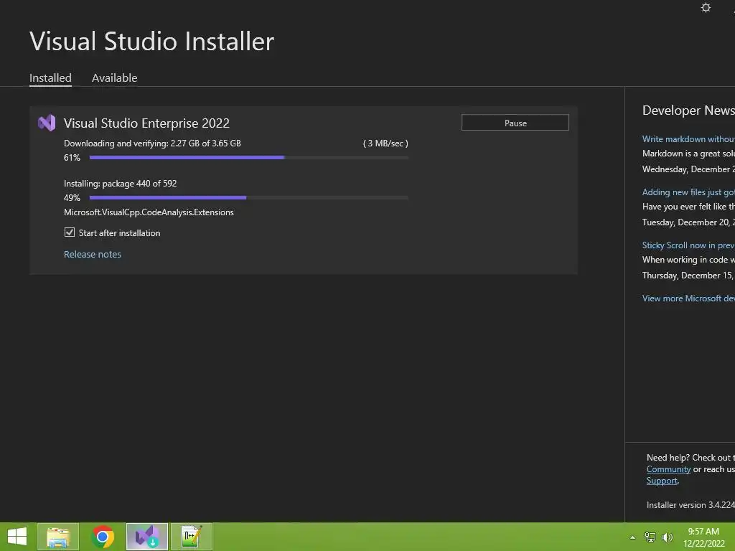Click 'Microsoft.VisualCpp.CodeAnalysis.Extensions' package name
This screenshot has height=551, width=735.
[149, 212]
